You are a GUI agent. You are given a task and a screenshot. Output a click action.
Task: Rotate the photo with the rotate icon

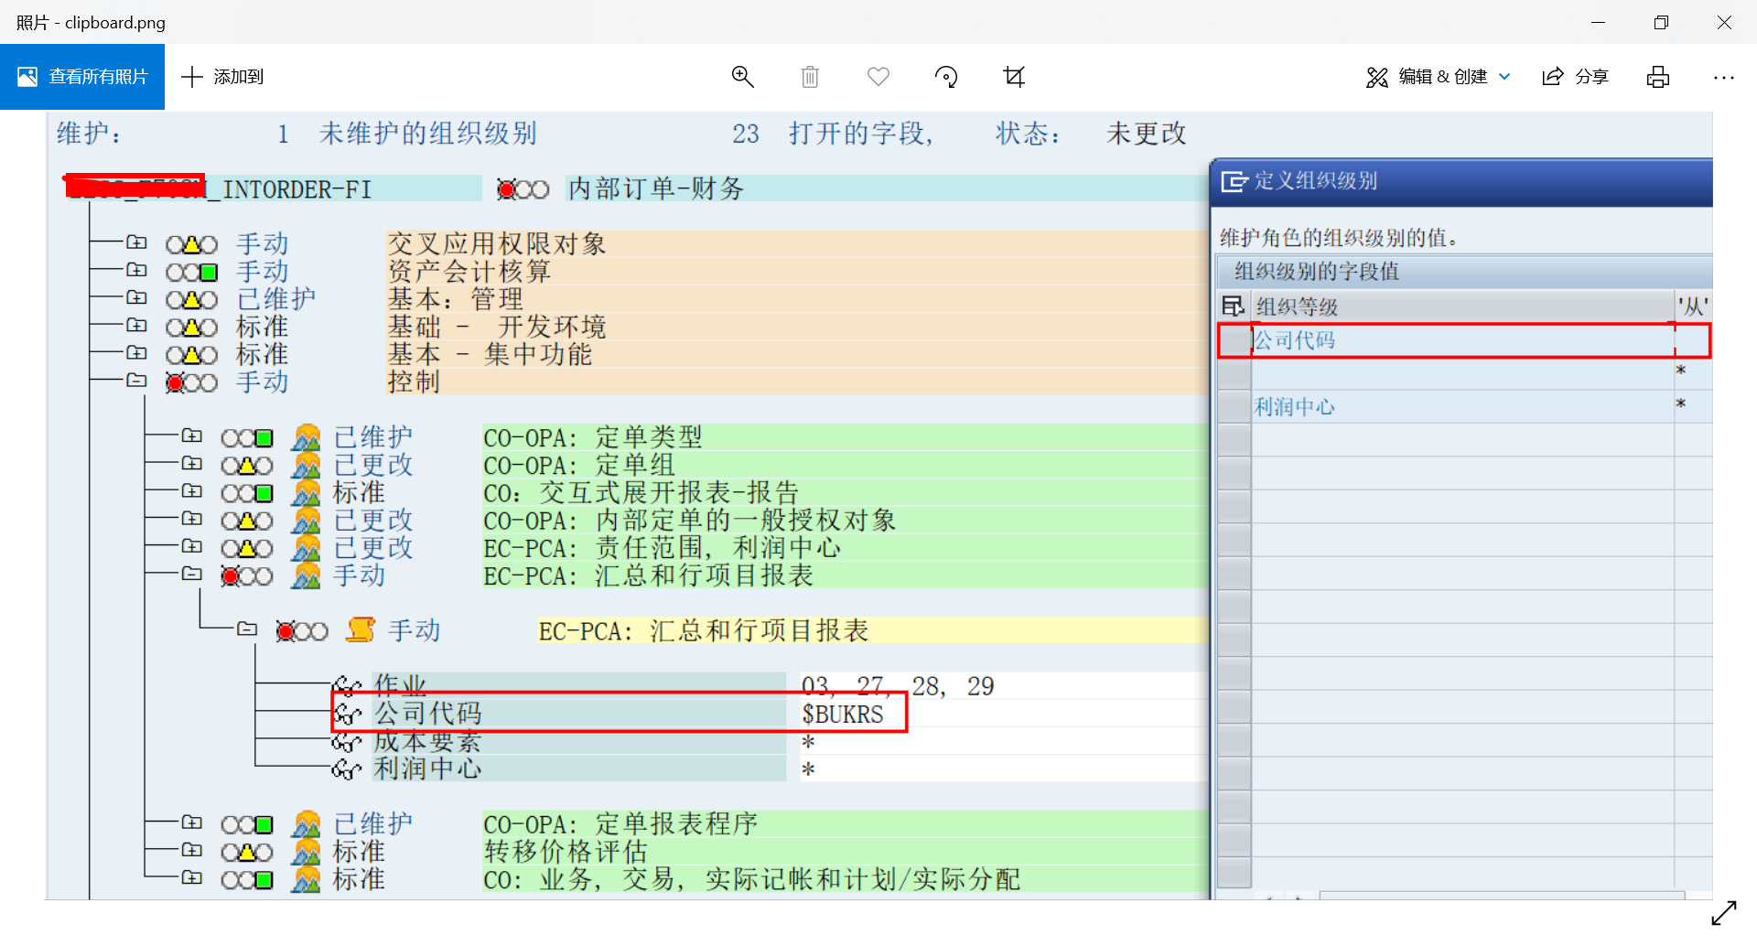(946, 77)
